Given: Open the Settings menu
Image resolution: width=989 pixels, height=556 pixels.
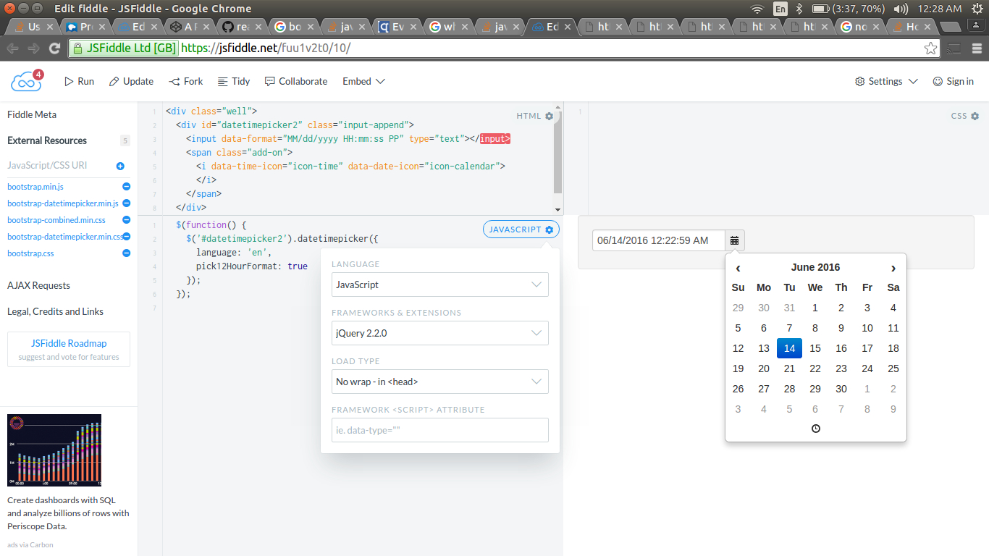Looking at the screenshot, I should 885,81.
